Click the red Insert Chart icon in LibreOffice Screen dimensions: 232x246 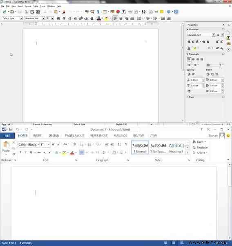pyautogui.click(x=118, y=12)
